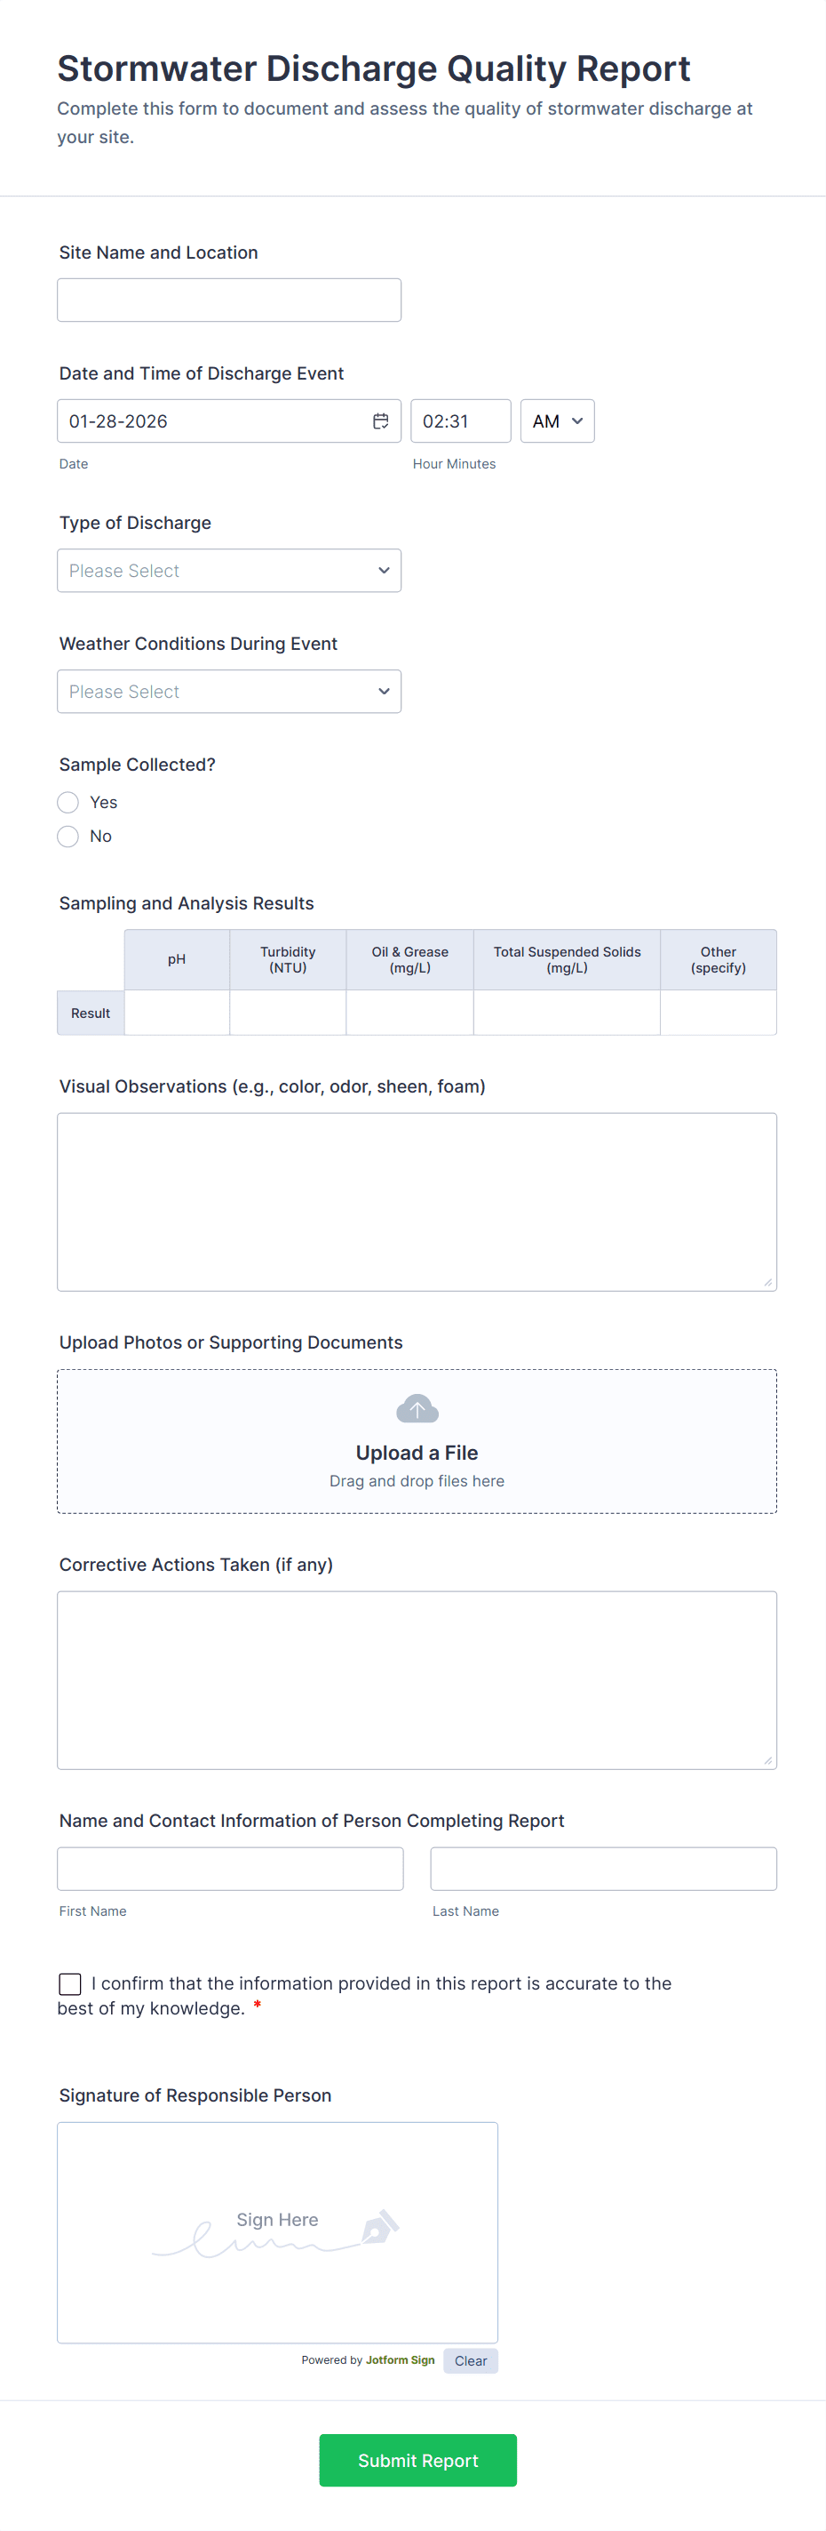Screen dimensions: 826x2531
Task: Expand Weather Conditions During Event dropdown
Action: (x=229, y=691)
